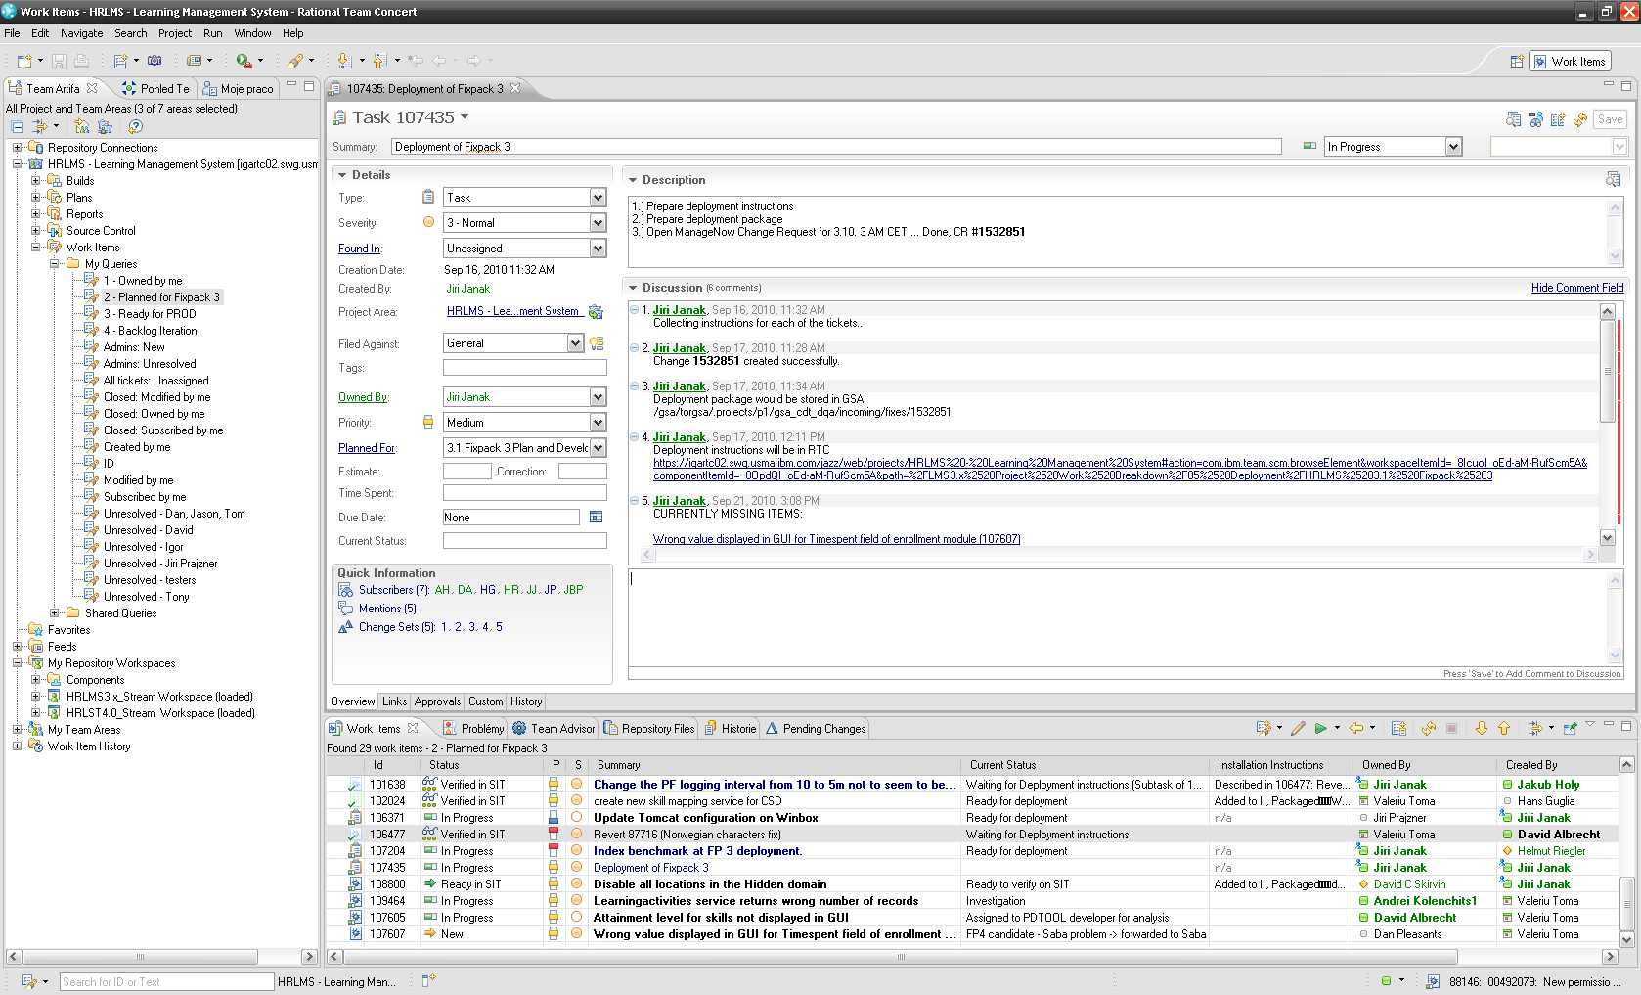Collapse comment 1 by Jiri Janak
The width and height of the screenshot is (1641, 995).
click(634, 310)
